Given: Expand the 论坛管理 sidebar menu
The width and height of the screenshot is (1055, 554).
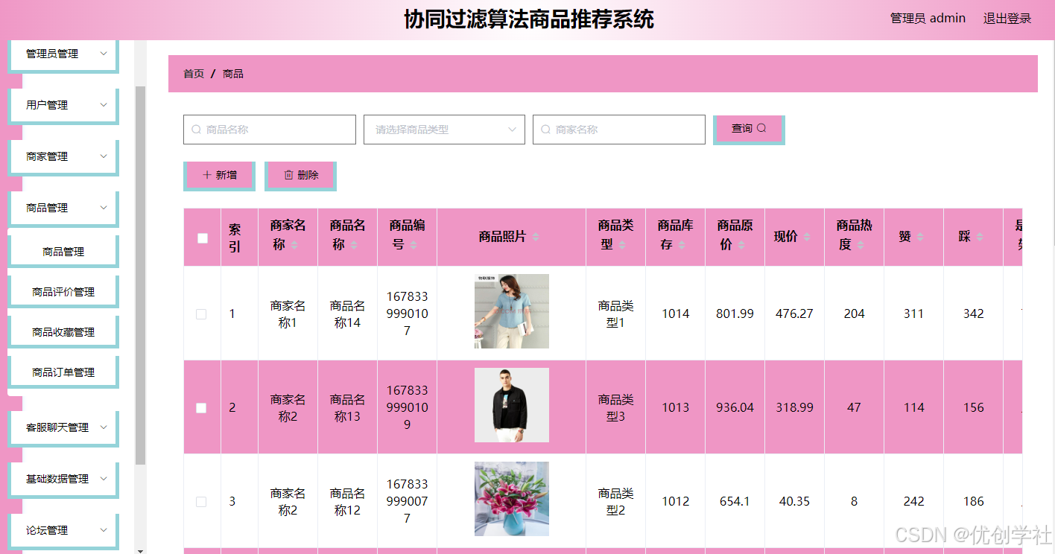Looking at the screenshot, I should point(63,530).
